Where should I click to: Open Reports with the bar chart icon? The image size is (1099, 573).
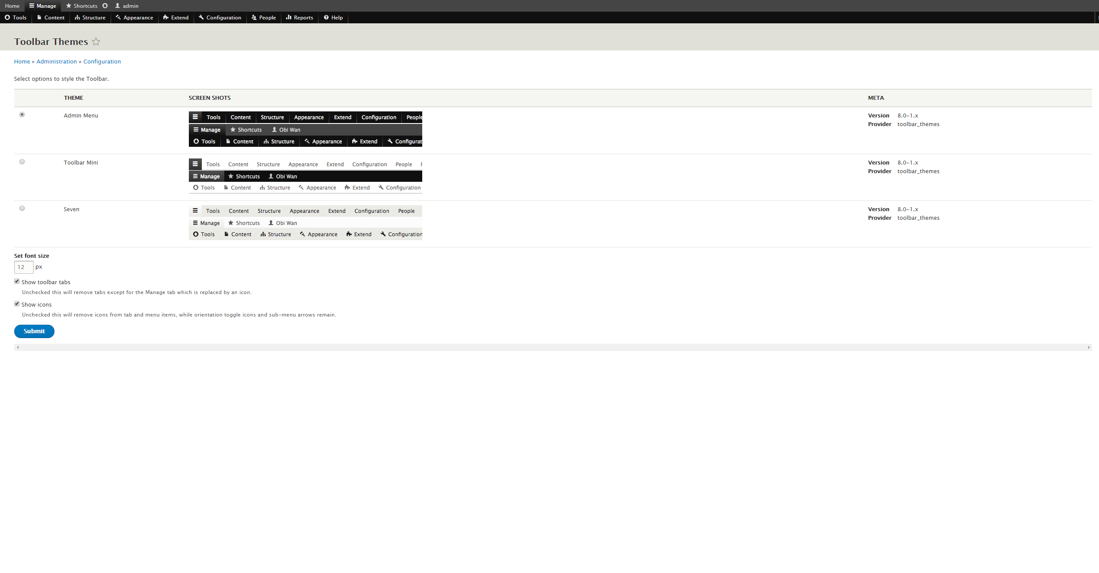pos(299,18)
